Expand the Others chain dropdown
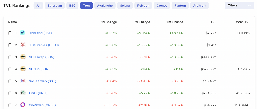Screen dimensions: 257x109 point(240,5)
